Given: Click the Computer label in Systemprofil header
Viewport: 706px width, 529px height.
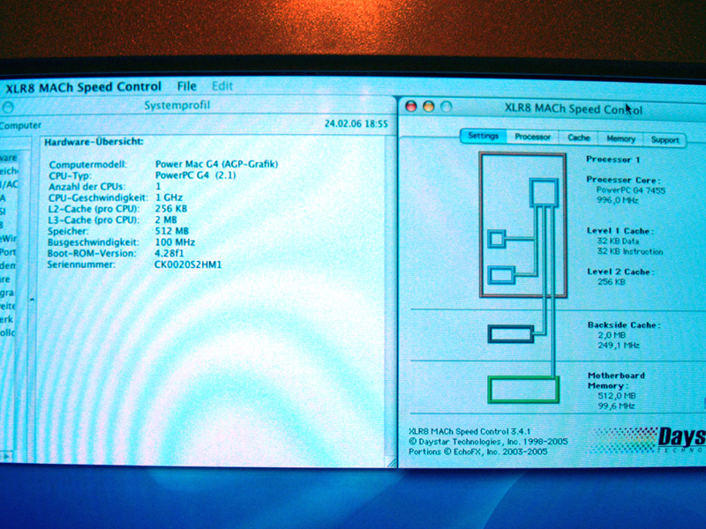Looking at the screenshot, I should [x=20, y=125].
